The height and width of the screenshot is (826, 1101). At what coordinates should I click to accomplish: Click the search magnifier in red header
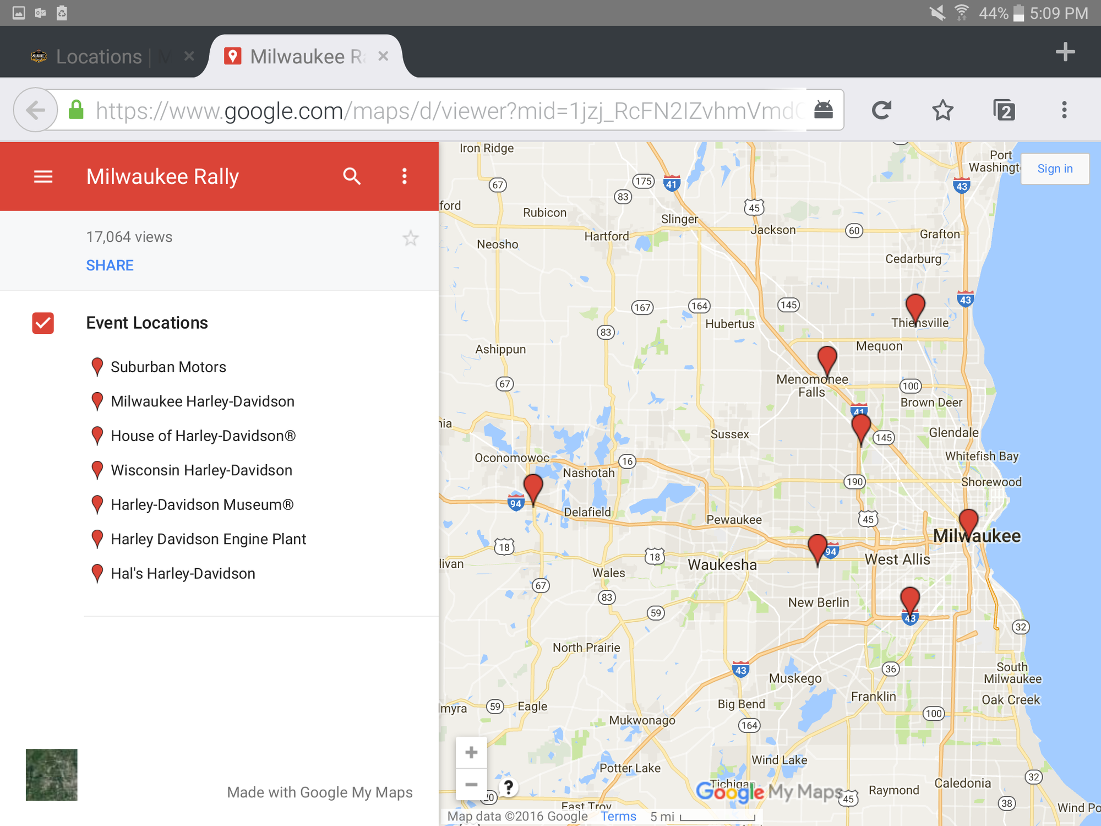click(x=352, y=177)
